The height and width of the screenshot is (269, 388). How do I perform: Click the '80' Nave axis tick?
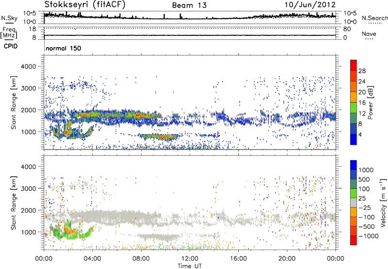click(x=347, y=29)
